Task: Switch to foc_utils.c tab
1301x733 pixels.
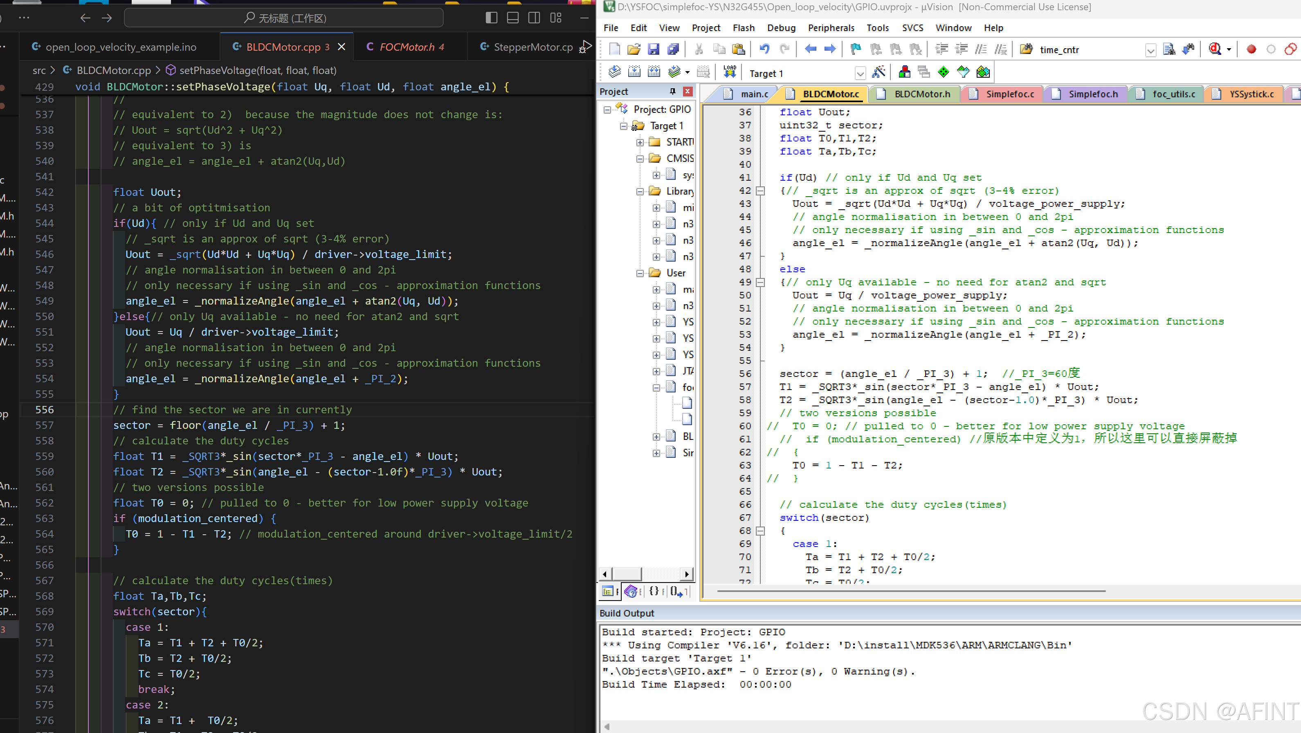Action: pos(1166,94)
